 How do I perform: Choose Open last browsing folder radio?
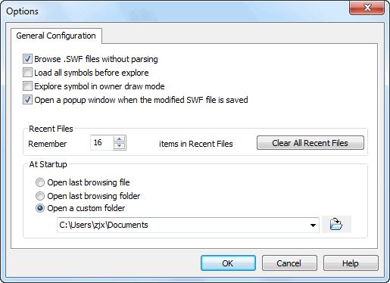click(40, 196)
